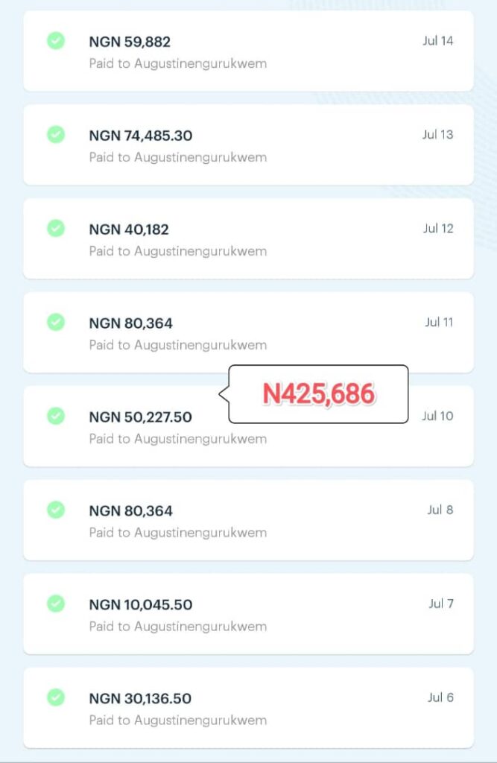Viewport: 497px width, 763px height.
Task: Select the Jul 6 date label
Action: pyautogui.click(x=440, y=697)
